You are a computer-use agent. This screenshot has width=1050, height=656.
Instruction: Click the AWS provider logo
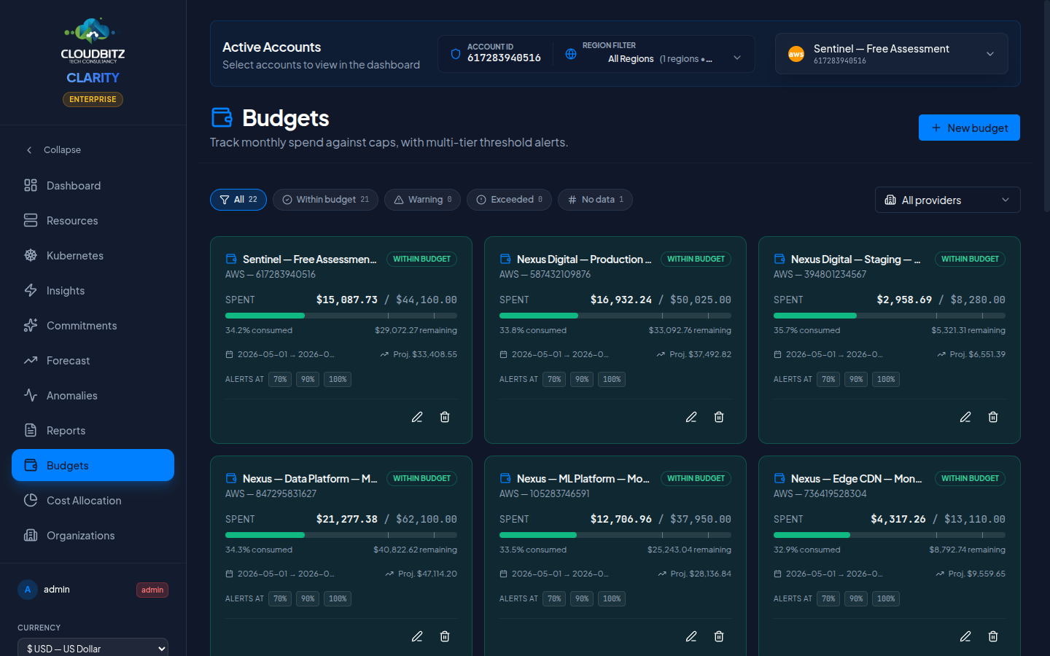point(796,54)
